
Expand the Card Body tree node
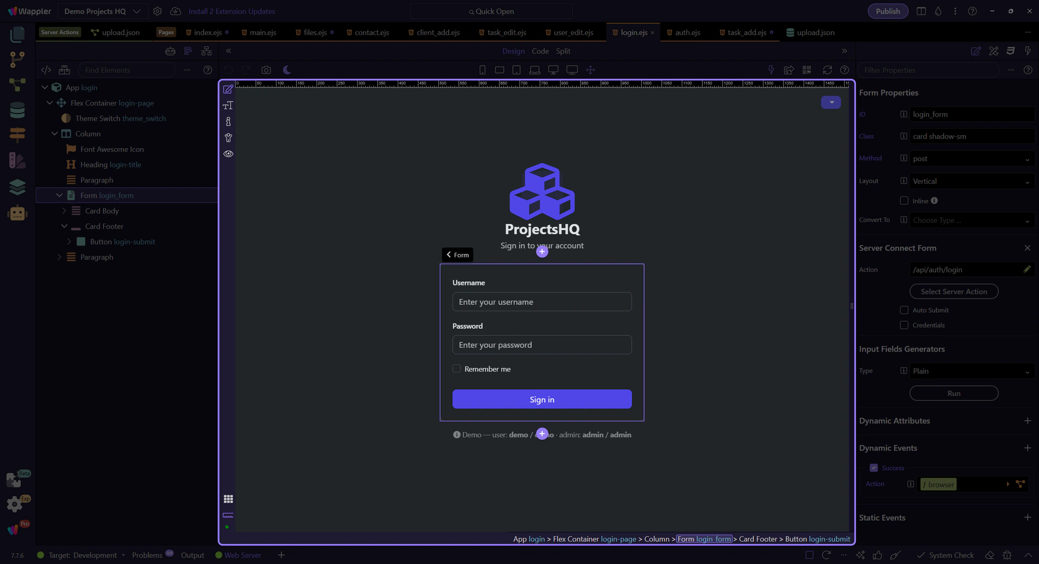click(64, 211)
